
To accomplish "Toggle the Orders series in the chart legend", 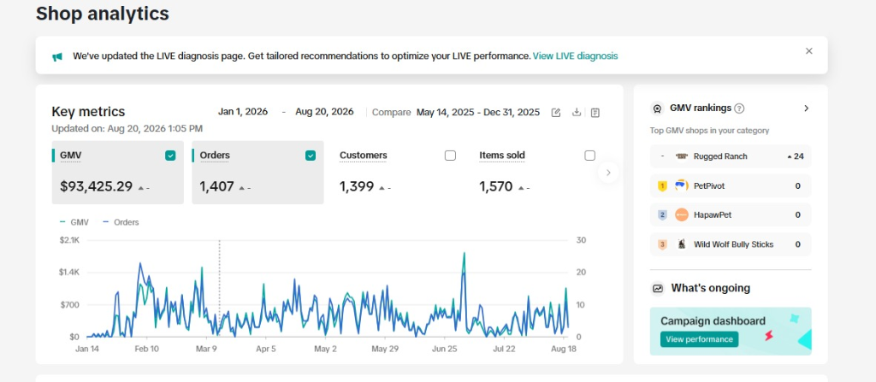I will click(x=121, y=222).
